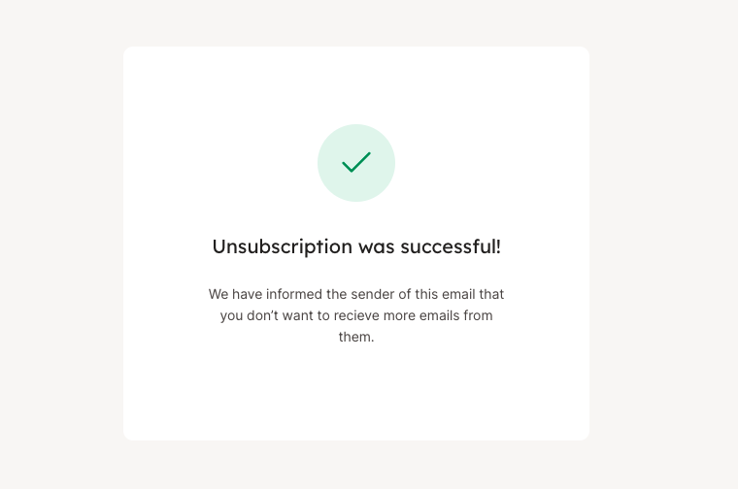Click the word "We" starting the message

[218, 293]
